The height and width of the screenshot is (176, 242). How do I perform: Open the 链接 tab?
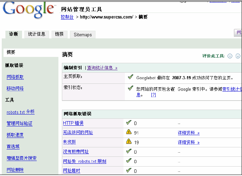[59, 34]
